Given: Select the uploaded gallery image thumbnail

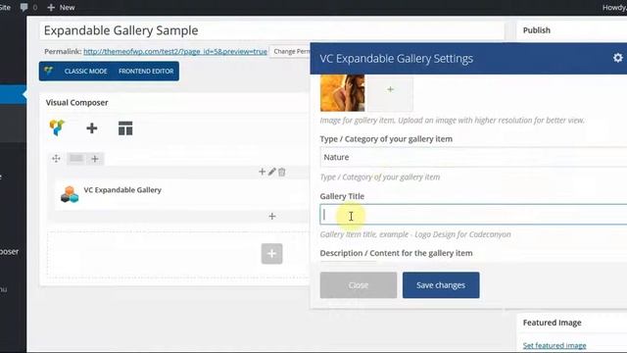Looking at the screenshot, I should tap(342, 93).
